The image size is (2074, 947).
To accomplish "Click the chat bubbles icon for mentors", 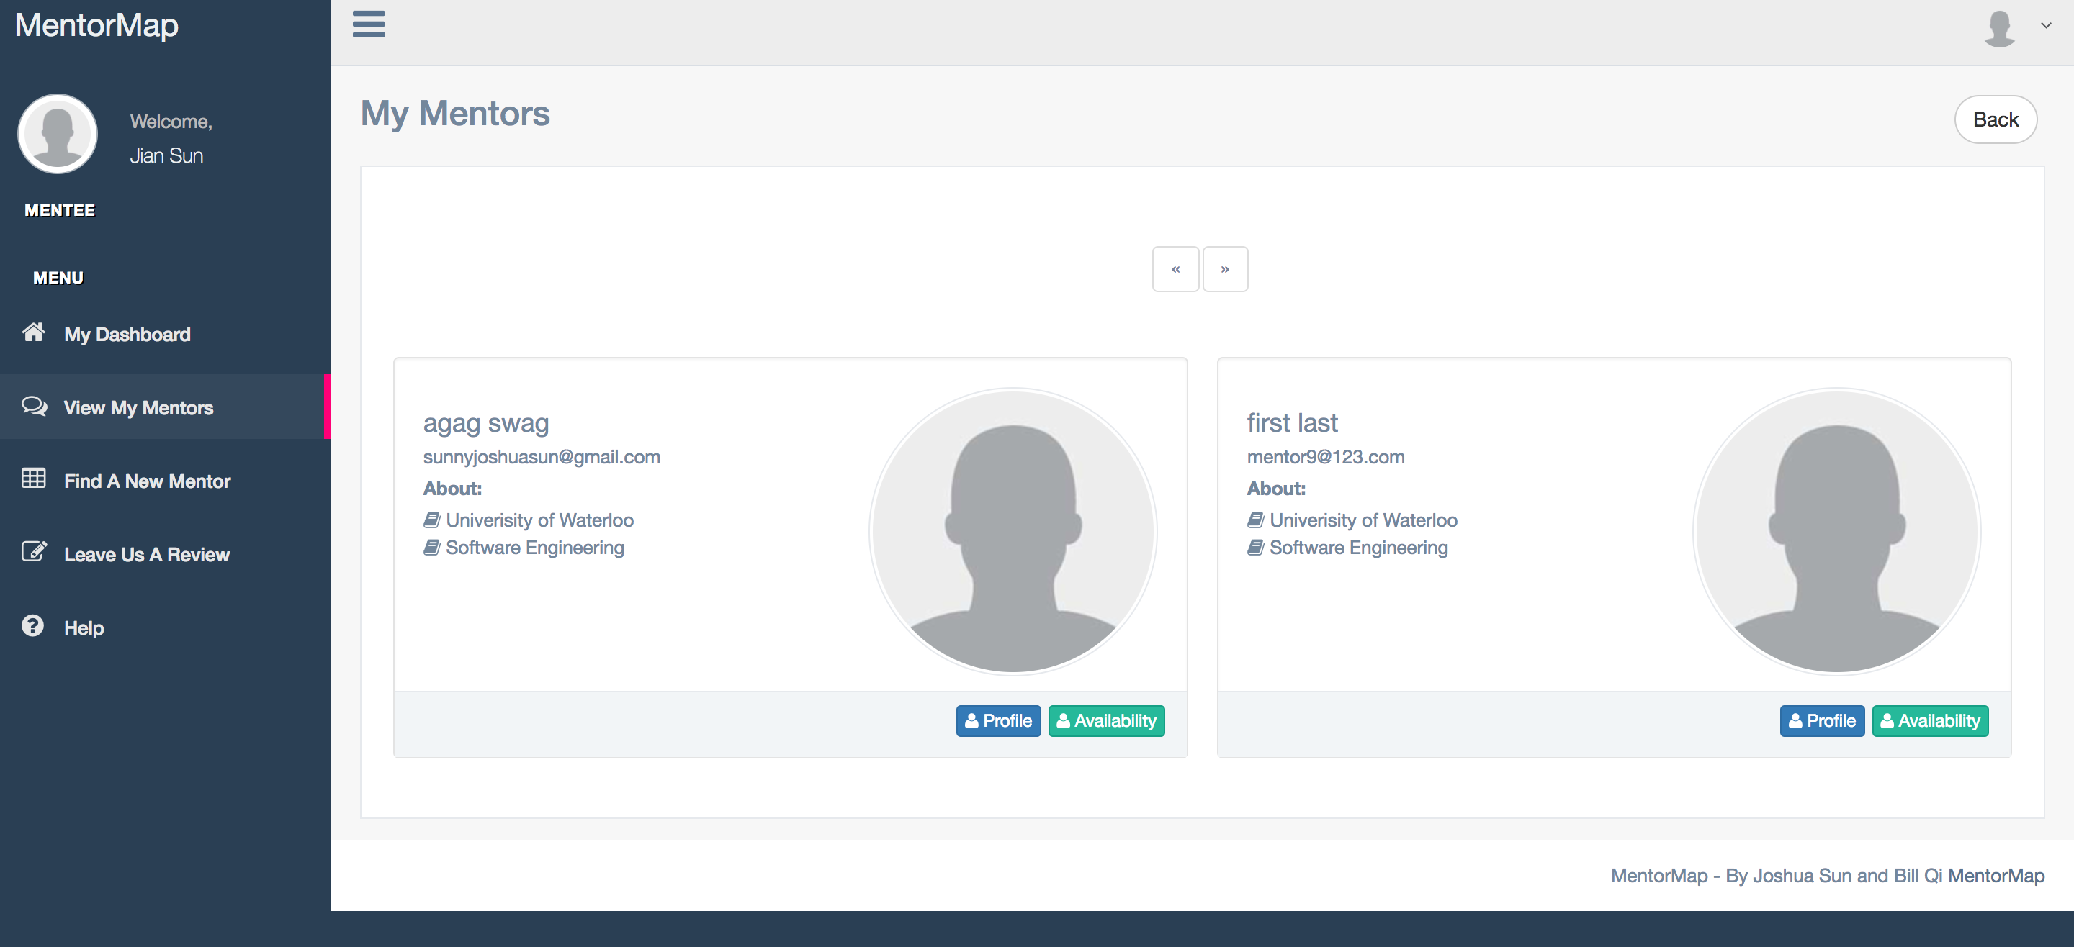I will pyautogui.click(x=34, y=407).
